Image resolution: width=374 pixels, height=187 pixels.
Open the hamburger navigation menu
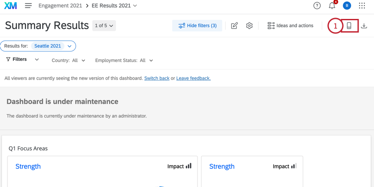(x=28, y=6)
